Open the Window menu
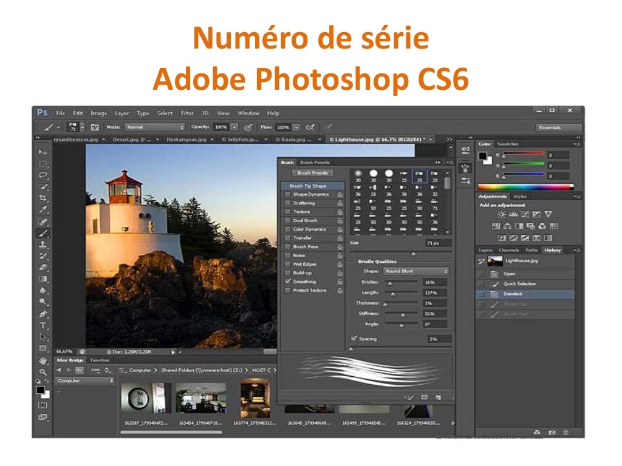Image resolution: width=622 pixels, height=466 pixels. (x=248, y=113)
